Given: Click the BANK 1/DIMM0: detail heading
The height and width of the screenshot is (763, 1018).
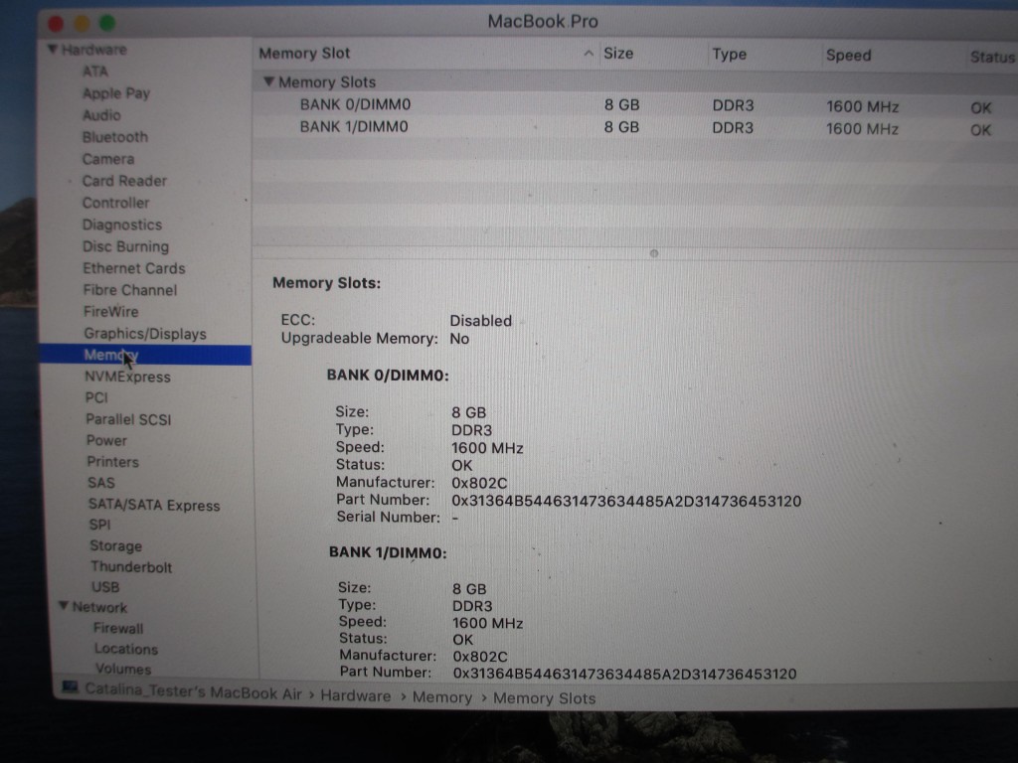Looking at the screenshot, I should click(x=388, y=552).
